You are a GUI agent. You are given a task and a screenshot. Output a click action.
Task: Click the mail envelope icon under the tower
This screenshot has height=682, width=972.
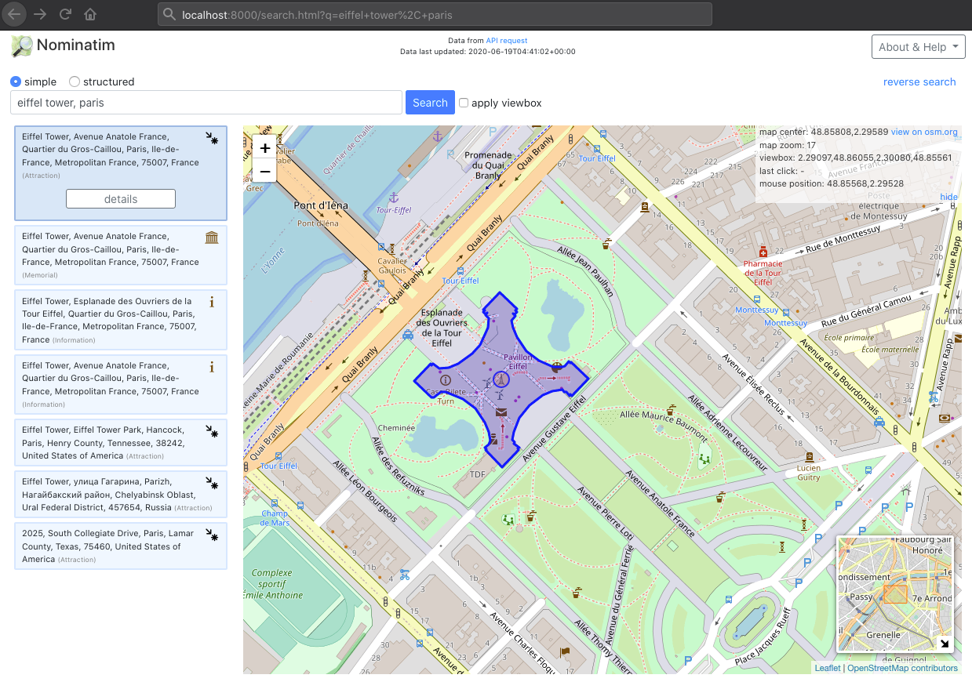(501, 412)
